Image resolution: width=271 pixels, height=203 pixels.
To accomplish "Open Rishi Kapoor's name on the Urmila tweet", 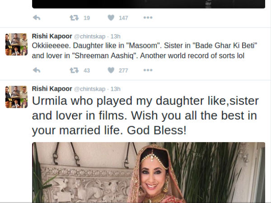I will click(x=51, y=88).
